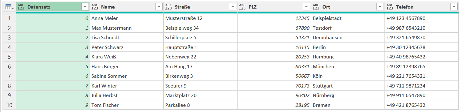Select row number 5
The width and height of the screenshot is (461, 112).
pos(9,57)
